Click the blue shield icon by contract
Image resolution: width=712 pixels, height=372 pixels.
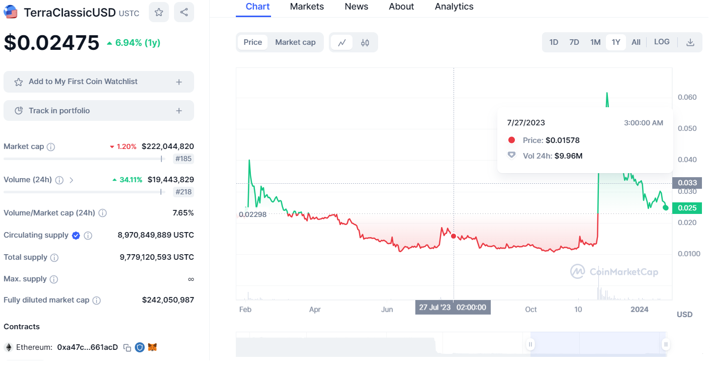[x=140, y=347]
